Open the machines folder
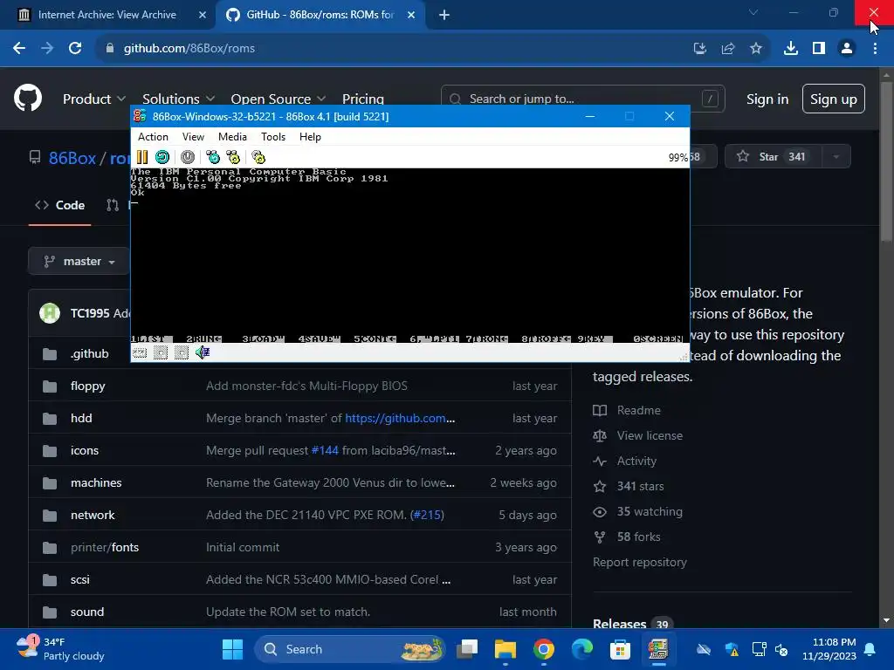This screenshot has height=670, width=894. pyautogui.click(x=96, y=483)
